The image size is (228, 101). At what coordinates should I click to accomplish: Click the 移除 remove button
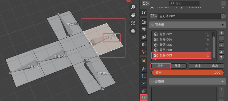coord(178,66)
